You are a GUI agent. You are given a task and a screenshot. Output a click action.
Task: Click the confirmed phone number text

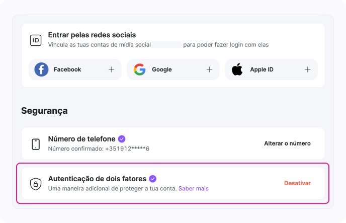tap(99, 149)
